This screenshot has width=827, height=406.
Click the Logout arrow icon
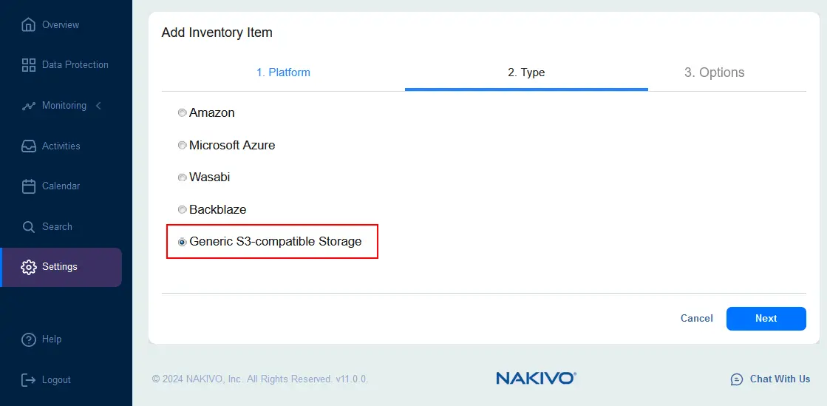coord(29,379)
